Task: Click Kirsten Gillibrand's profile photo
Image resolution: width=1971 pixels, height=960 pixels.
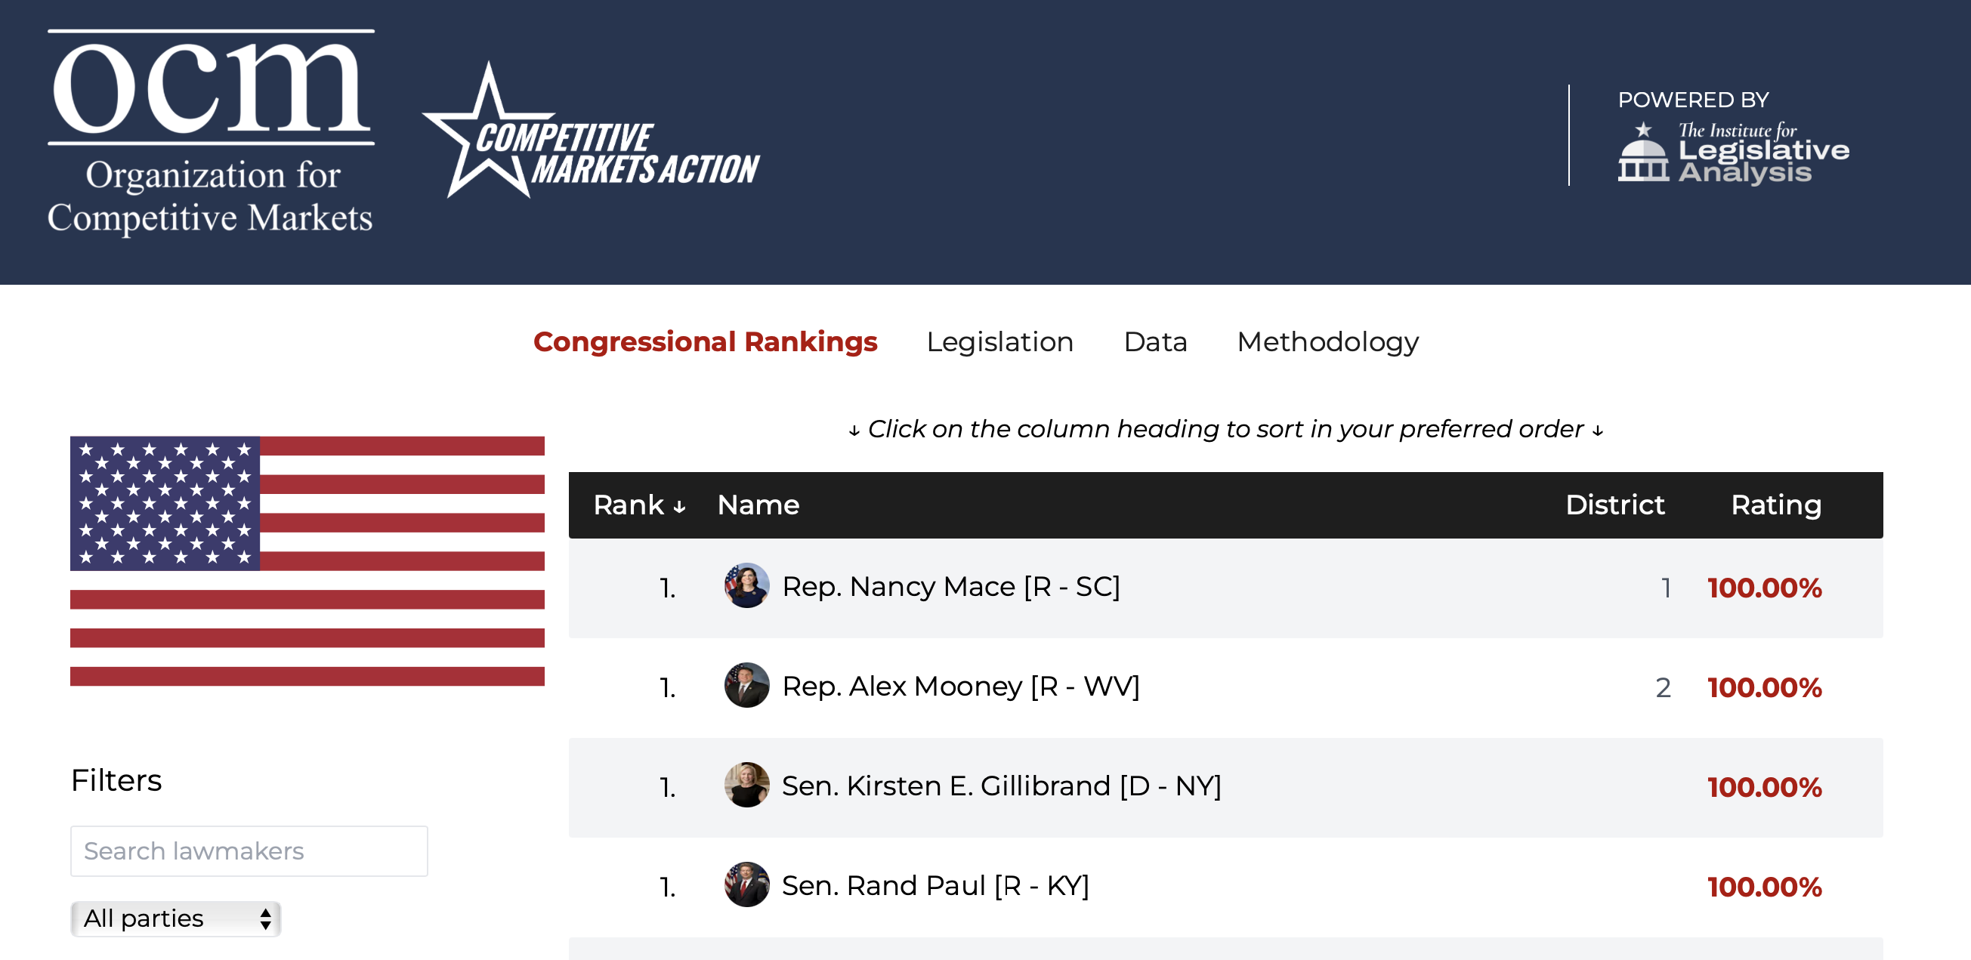Action: pos(746,785)
